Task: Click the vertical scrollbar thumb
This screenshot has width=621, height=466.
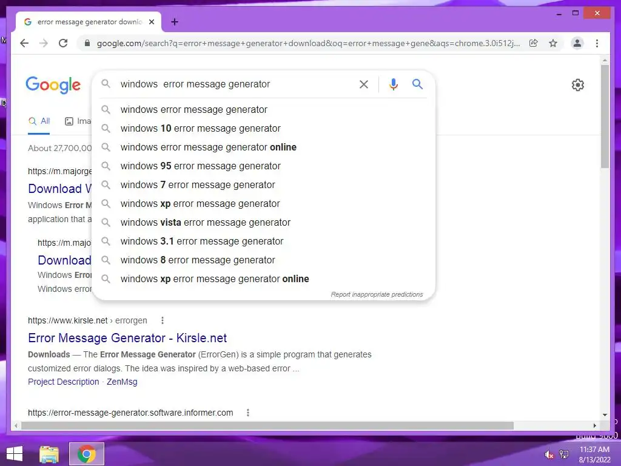Action: tap(605, 116)
